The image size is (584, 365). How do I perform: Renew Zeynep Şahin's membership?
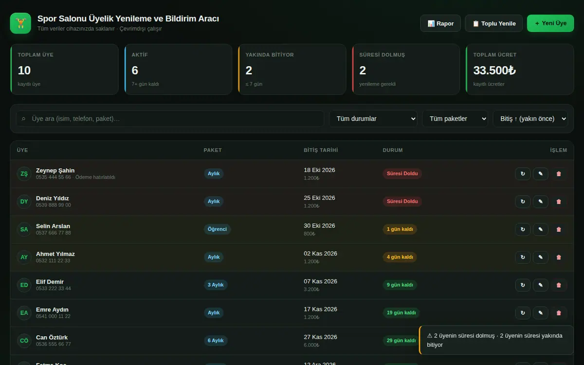point(523,174)
